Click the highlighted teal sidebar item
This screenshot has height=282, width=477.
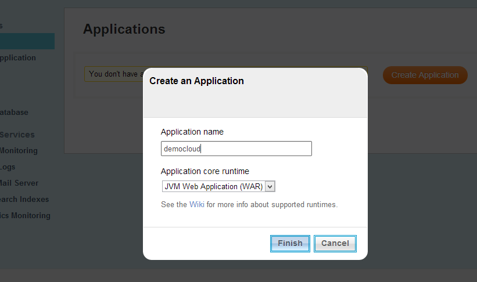(27, 41)
